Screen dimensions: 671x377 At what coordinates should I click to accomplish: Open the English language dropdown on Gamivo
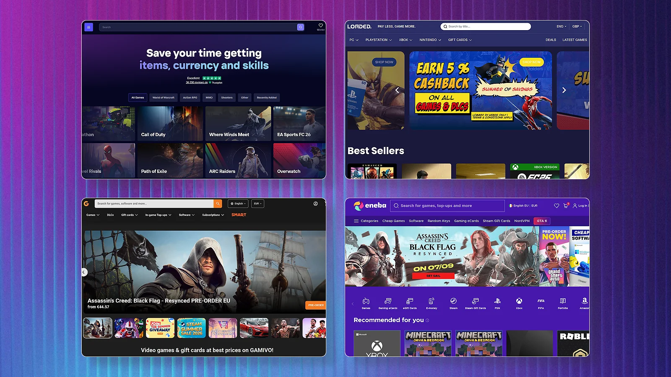coord(238,204)
